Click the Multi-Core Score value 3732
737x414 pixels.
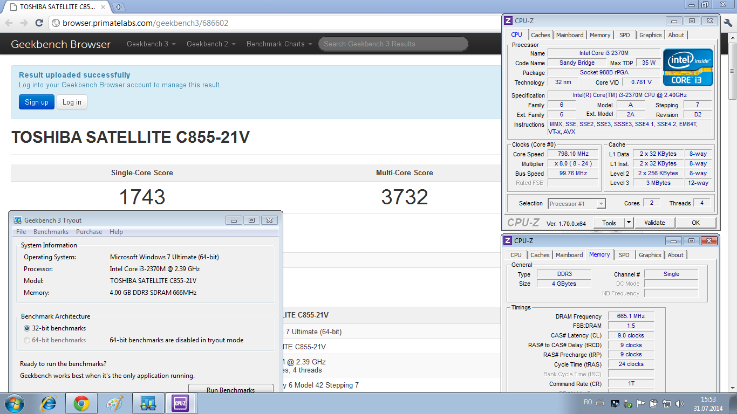click(x=405, y=197)
